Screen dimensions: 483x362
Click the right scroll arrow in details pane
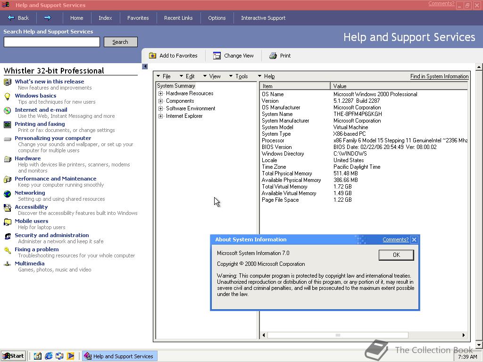click(464, 335)
